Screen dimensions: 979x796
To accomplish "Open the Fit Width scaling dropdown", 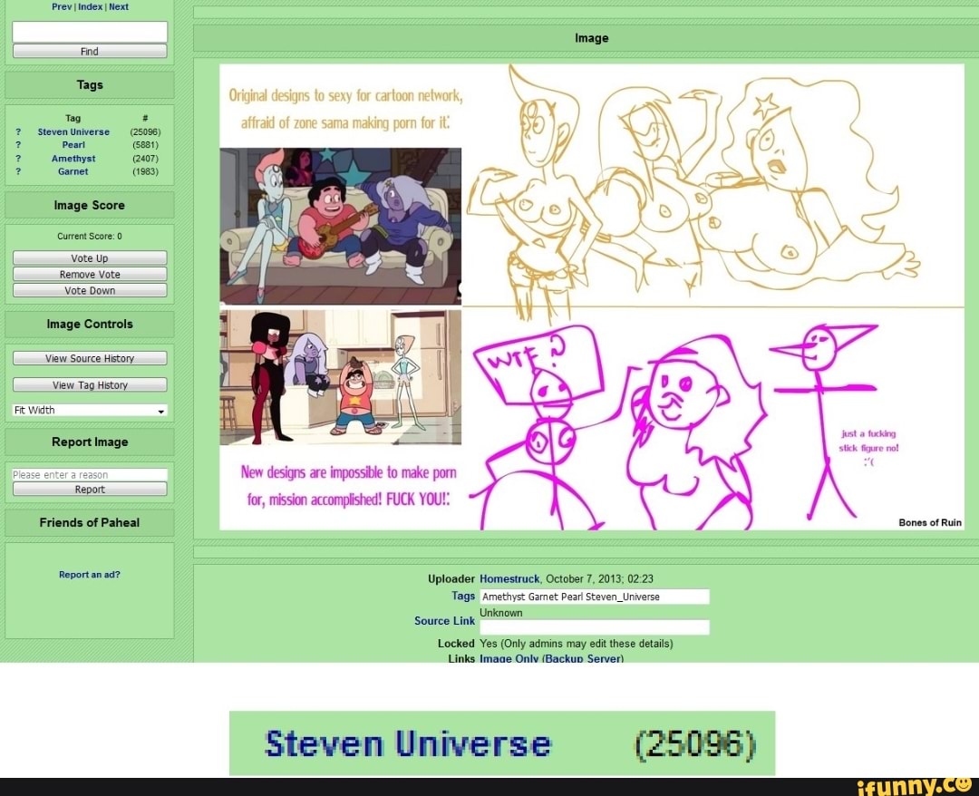I will (90, 411).
